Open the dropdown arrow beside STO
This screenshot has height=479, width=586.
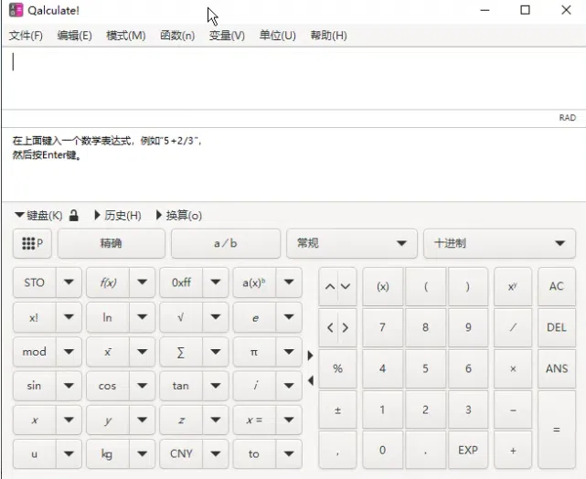pos(69,282)
